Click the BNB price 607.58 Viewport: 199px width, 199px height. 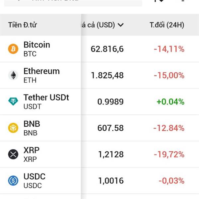[110, 128]
